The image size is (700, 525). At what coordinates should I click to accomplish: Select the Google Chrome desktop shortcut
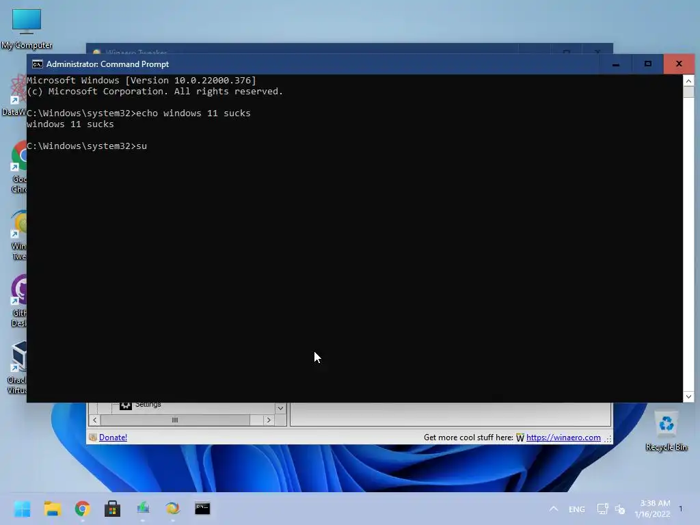(x=18, y=167)
